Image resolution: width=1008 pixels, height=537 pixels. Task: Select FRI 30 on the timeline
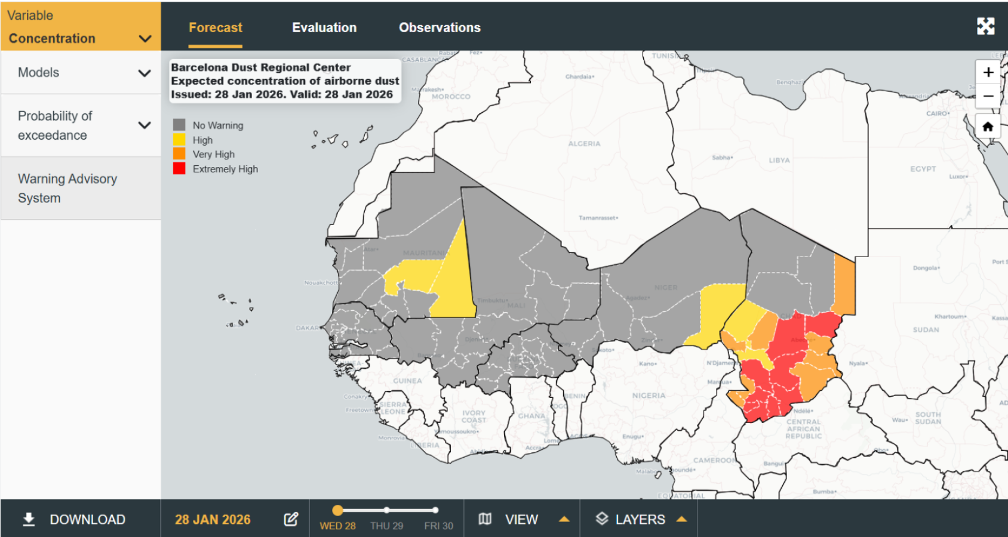click(435, 510)
